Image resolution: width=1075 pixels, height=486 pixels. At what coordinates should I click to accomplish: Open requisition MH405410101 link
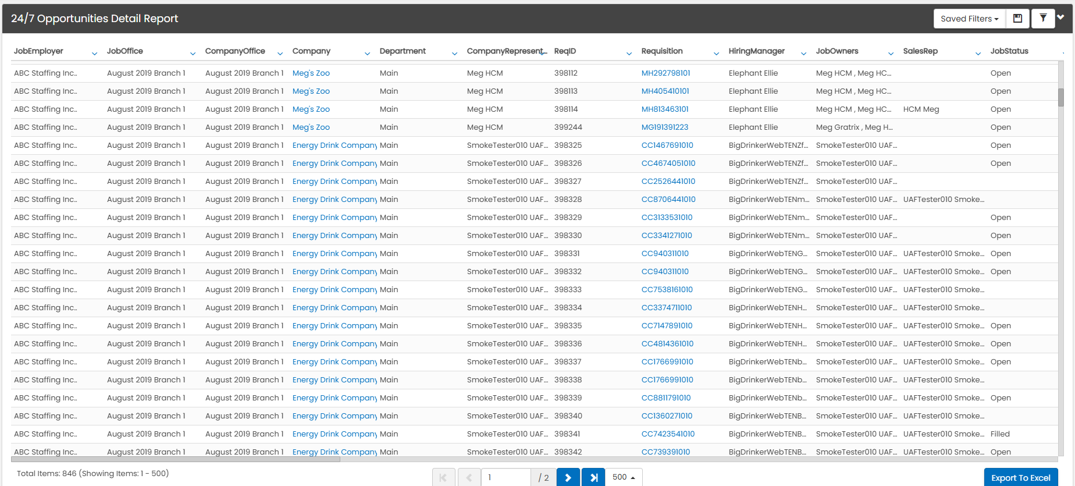(665, 91)
